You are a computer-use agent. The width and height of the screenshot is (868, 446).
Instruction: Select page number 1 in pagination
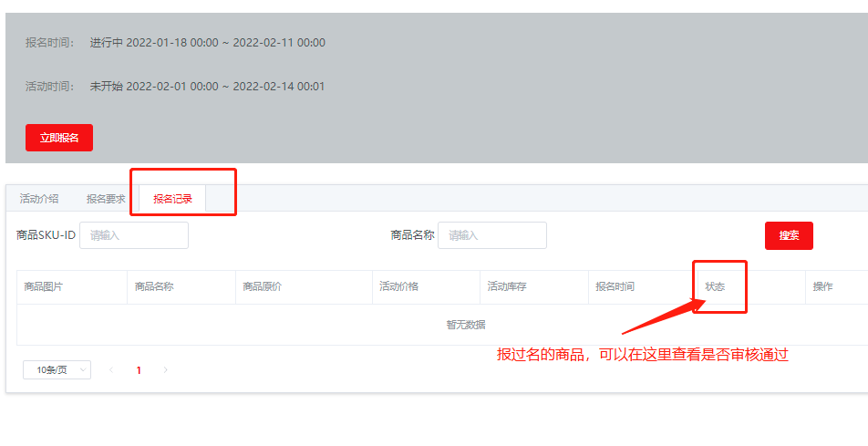click(x=139, y=370)
